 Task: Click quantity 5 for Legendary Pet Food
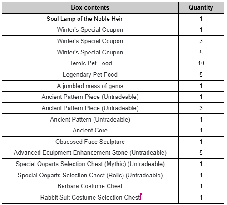[x=201, y=75]
